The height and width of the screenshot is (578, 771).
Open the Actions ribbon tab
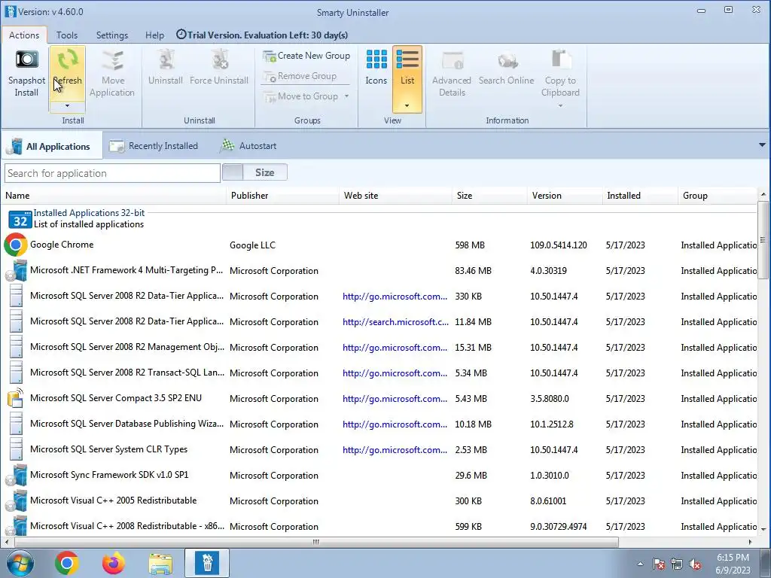coord(24,35)
